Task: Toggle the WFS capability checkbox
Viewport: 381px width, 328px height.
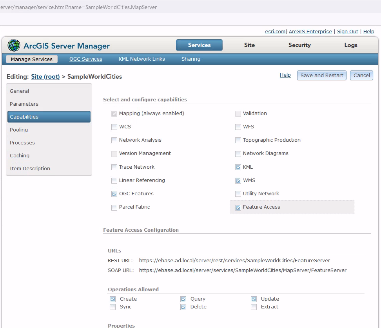Action: [x=238, y=127]
